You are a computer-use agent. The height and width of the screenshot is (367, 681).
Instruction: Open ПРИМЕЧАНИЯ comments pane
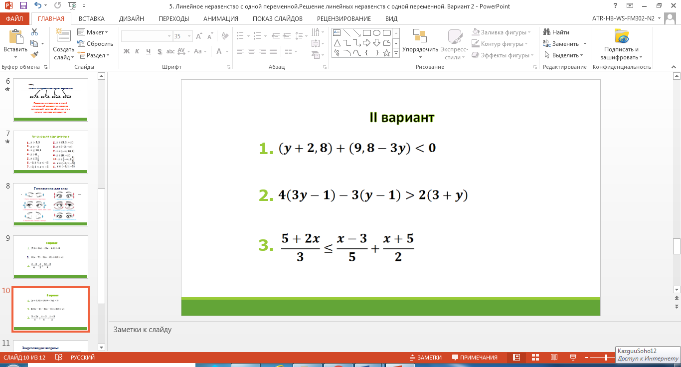tap(475, 358)
